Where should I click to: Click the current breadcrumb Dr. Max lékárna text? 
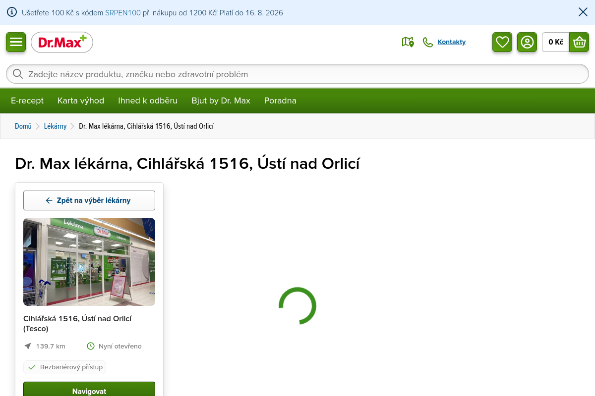pos(146,126)
